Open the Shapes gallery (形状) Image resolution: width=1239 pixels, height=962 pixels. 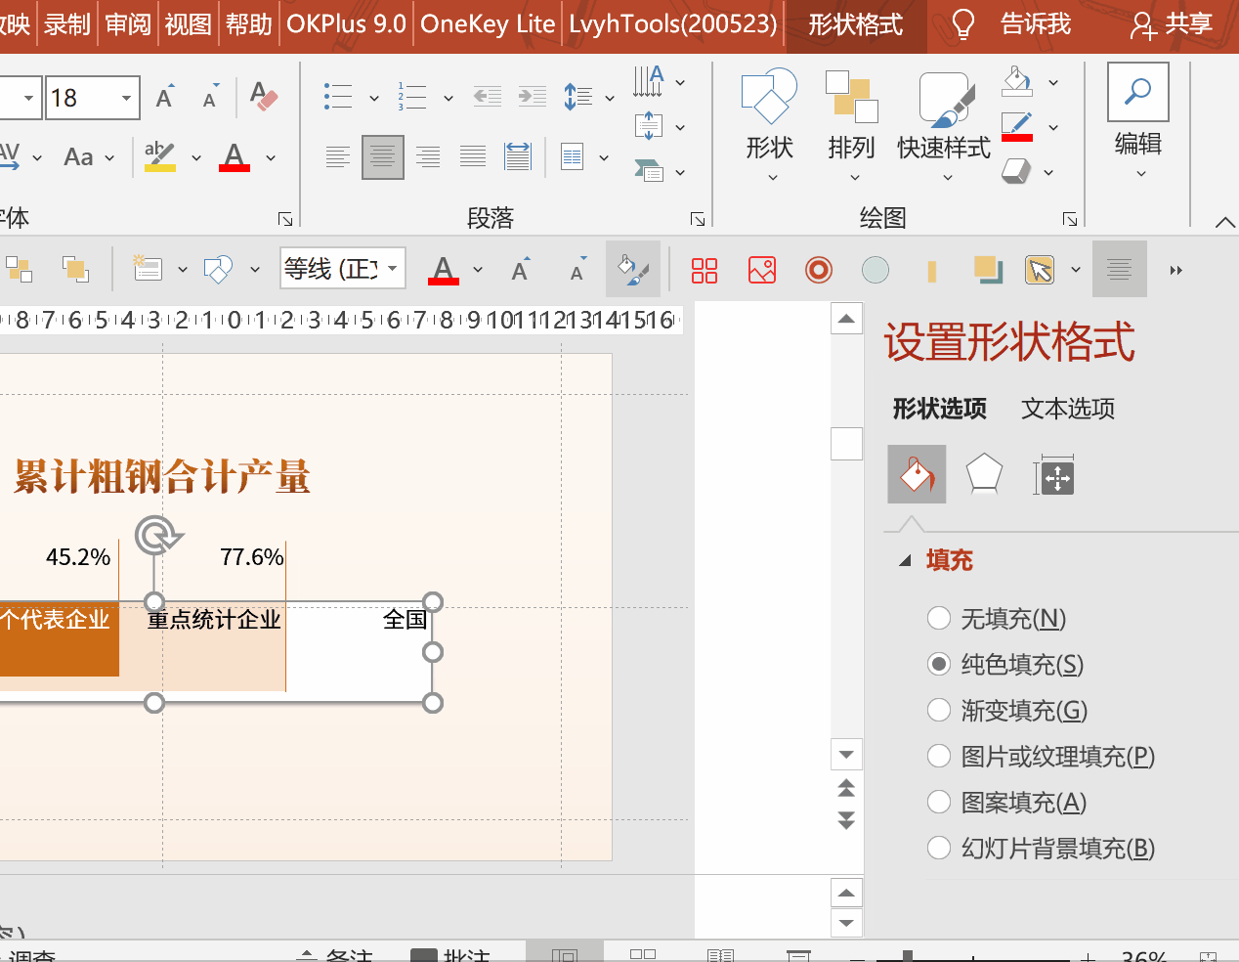(770, 125)
